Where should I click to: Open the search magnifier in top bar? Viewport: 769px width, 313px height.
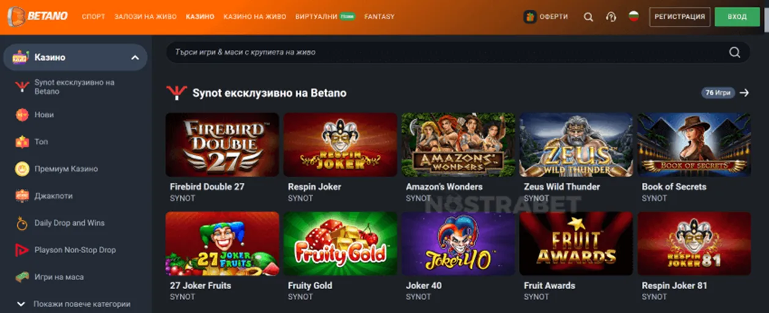coord(588,17)
